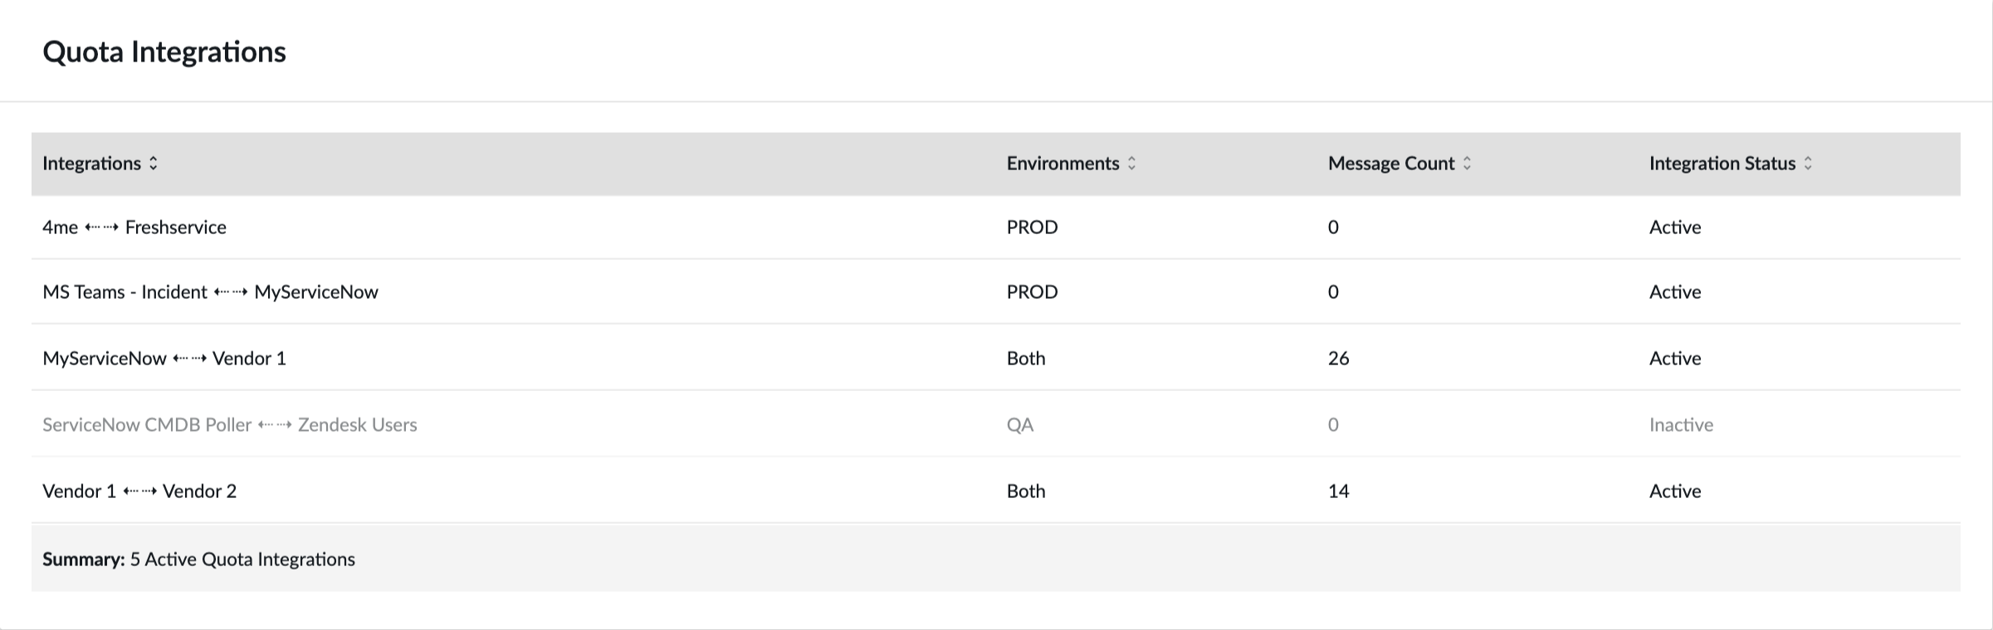Select the MS Teams - Incident integration
The image size is (1993, 630).
click(996, 292)
